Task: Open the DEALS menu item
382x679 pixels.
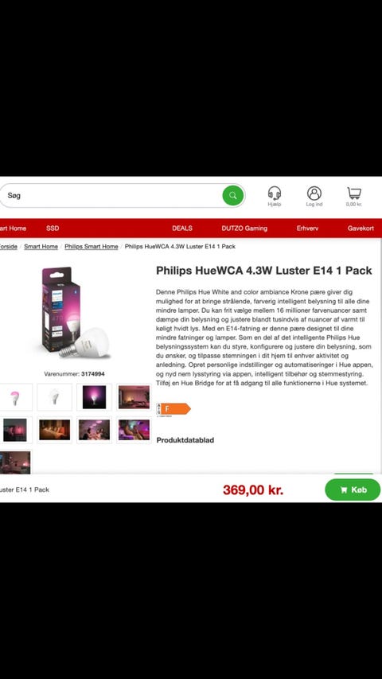Action: (182, 228)
